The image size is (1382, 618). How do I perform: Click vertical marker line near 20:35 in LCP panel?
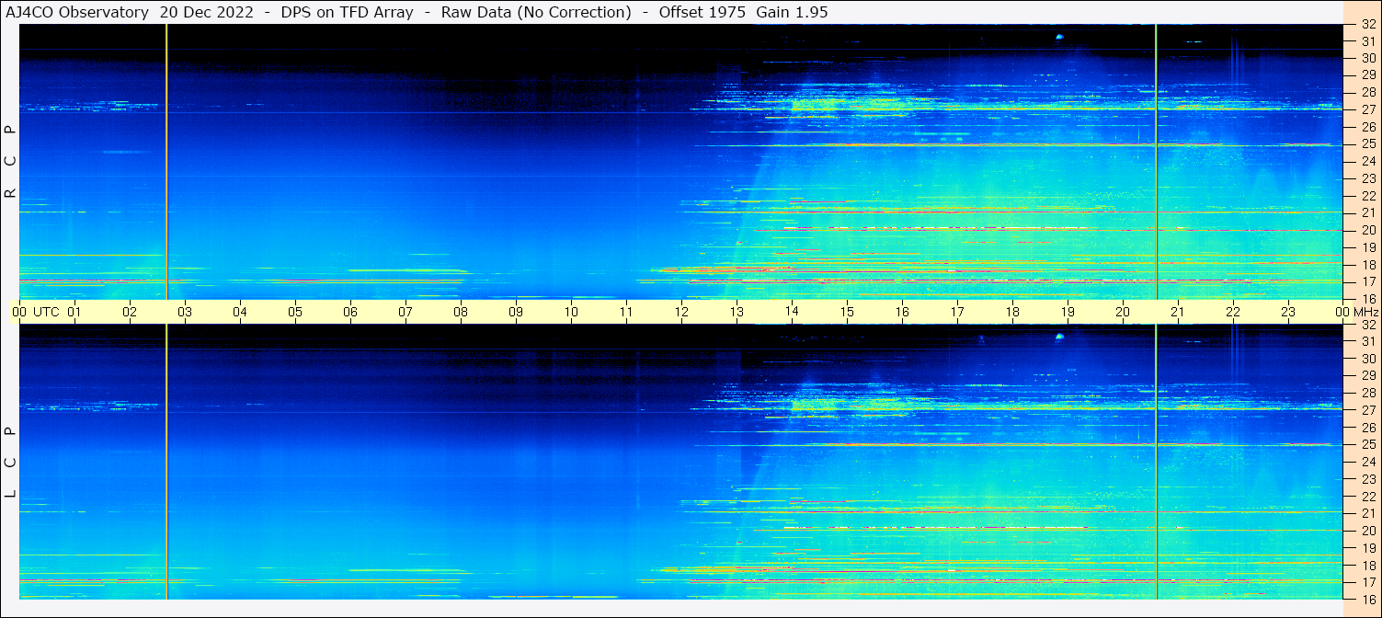pyautogui.click(x=1156, y=462)
